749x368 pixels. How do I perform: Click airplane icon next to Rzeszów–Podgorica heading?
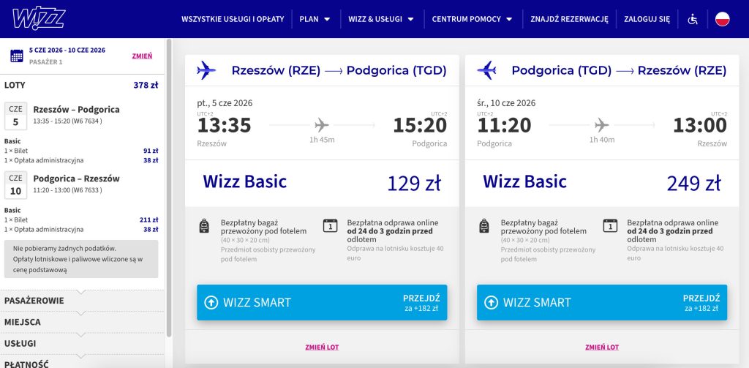pyautogui.click(x=207, y=70)
